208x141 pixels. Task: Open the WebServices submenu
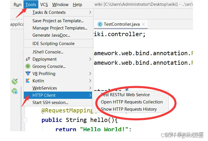click(58, 88)
